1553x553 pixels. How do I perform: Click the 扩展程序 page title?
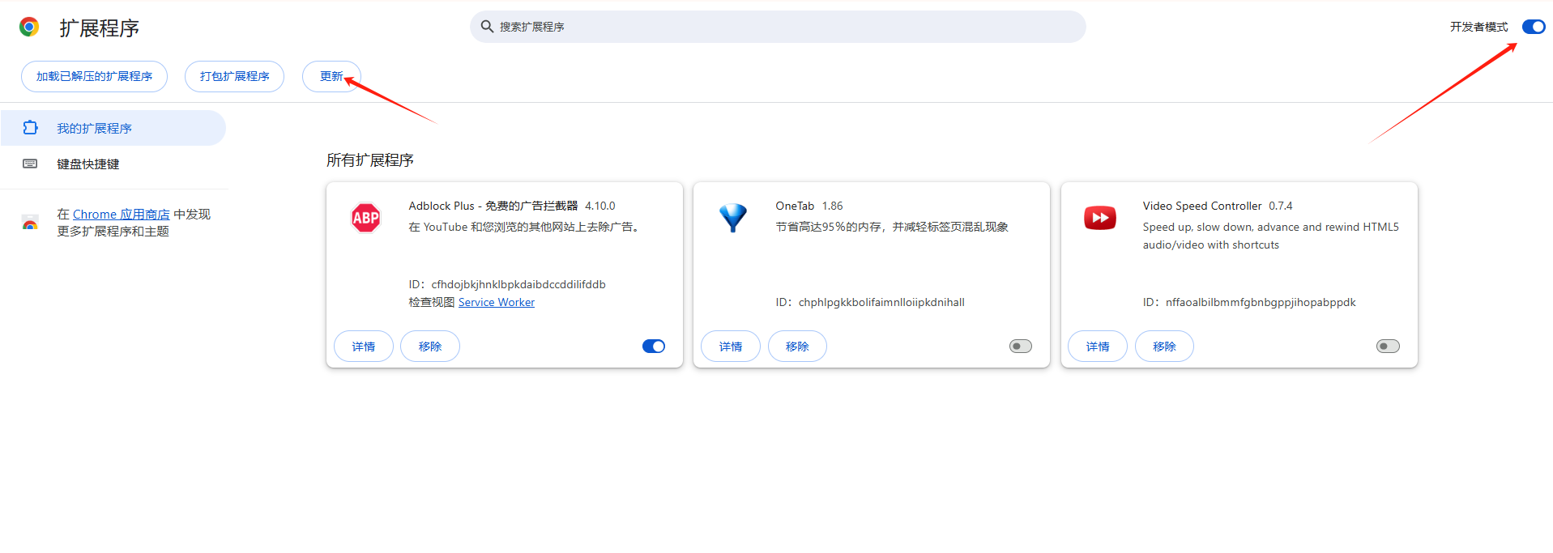click(99, 28)
